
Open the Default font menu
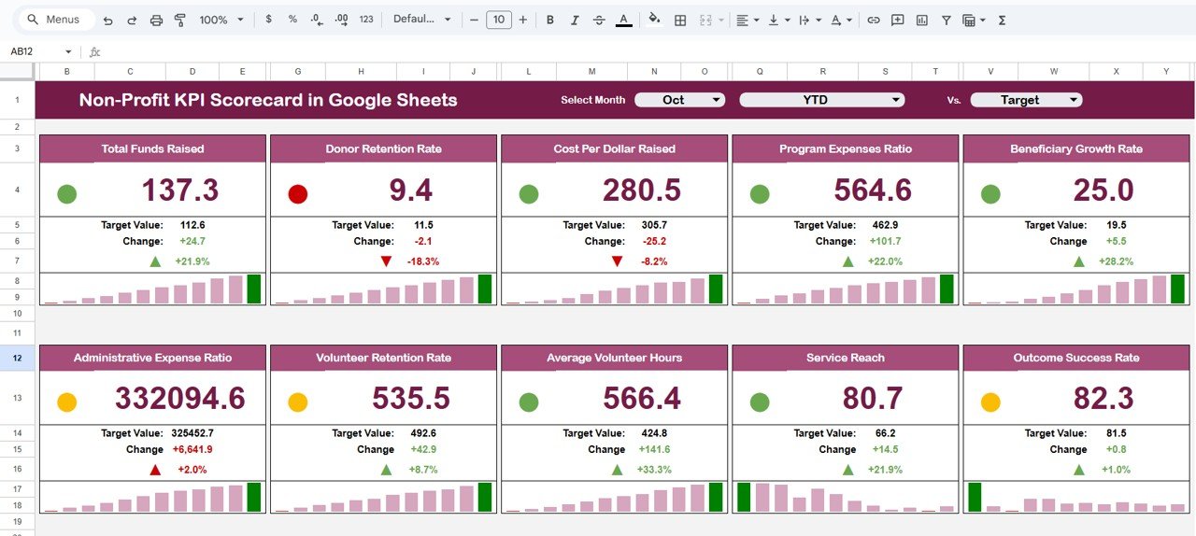(421, 20)
